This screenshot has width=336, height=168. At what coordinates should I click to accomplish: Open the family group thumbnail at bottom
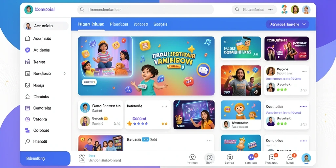[x=101, y=143]
